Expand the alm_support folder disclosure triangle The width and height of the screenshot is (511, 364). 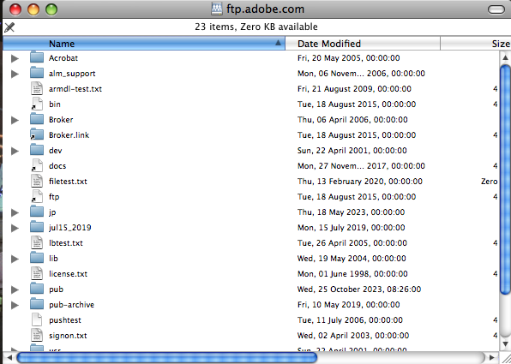pos(15,74)
